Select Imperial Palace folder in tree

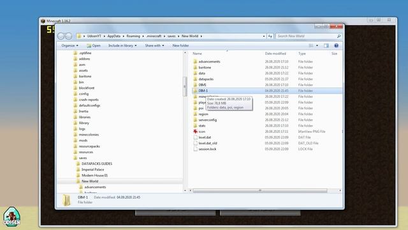pos(92,169)
